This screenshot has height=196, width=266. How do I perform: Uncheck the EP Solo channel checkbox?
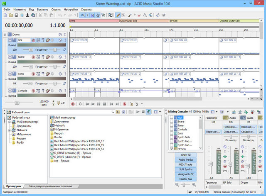pos(172,148)
